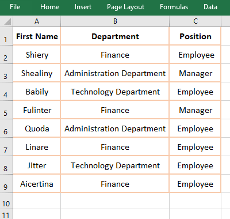Screen dimensions: 230x219
Task: Click the First Name header cell
Action: (x=37, y=36)
